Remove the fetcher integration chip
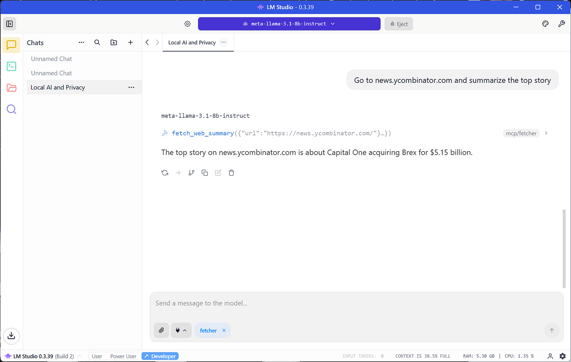Image resolution: width=571 pixels, height=362 pixels. (x=224, y=331)
